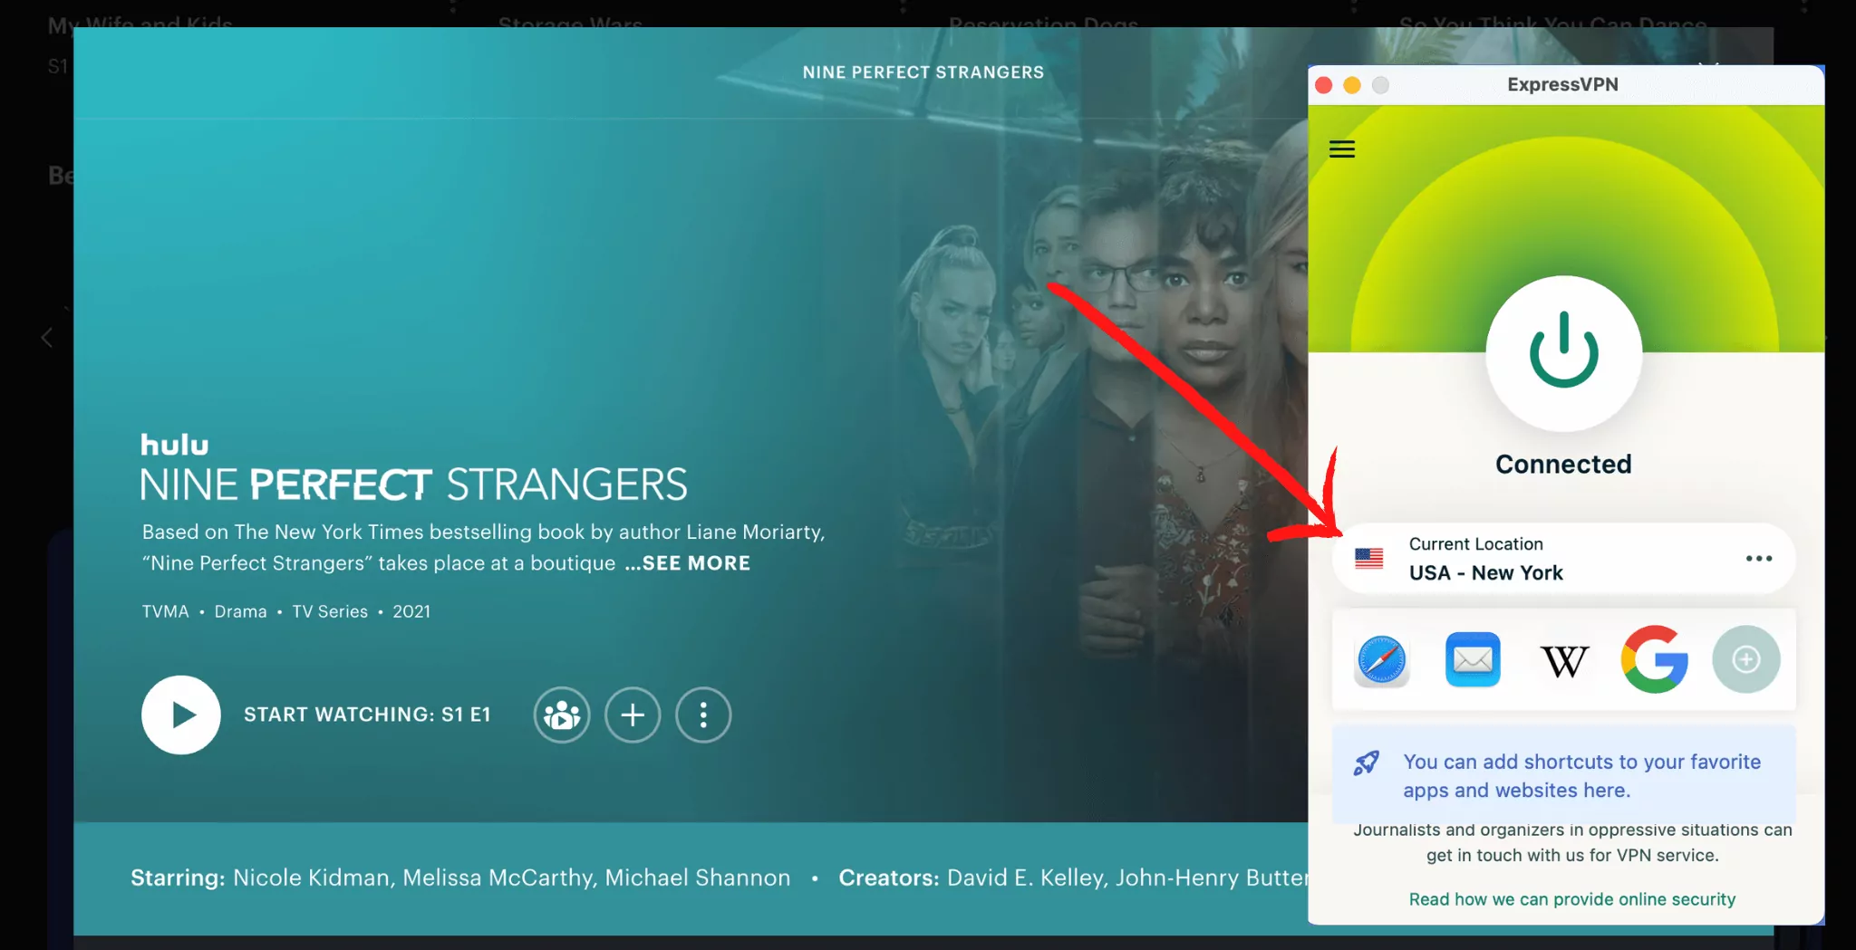Screen dimensions: 1856x950
Task: Click the 'TVMA' rating text
Action: click(x=165, y=611)
